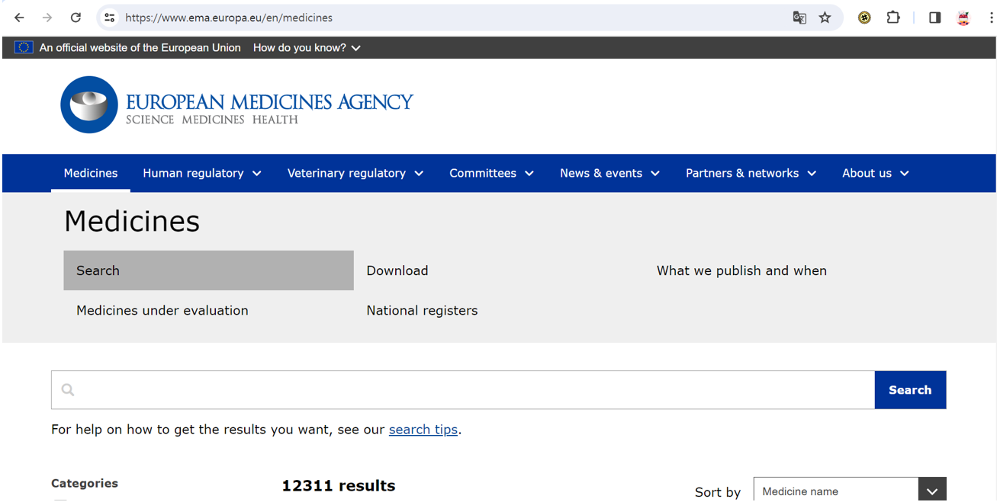
Task: Expand the News & events menu
Action: (x=609, y=173)
